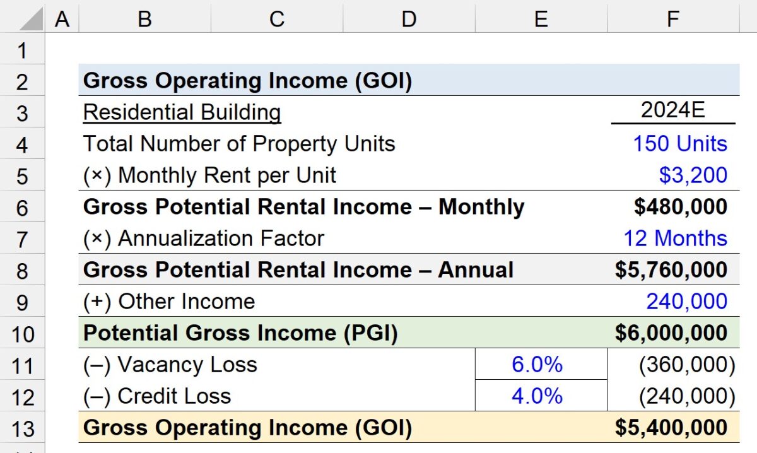Select the cell containing 150 Units
757x453 pixels.
coord(672,144)
